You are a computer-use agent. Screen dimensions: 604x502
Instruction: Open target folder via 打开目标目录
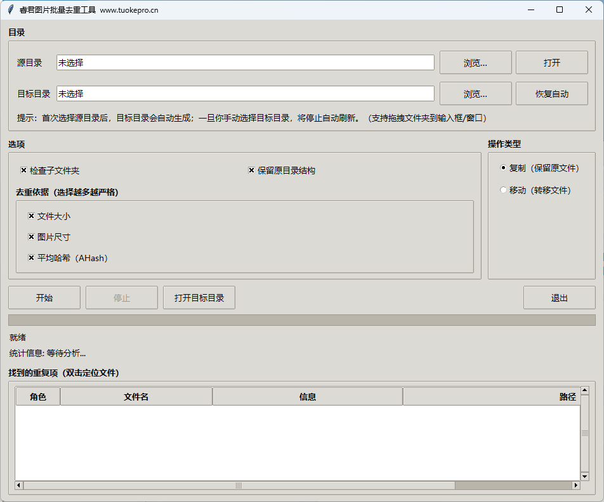point(199,297)
